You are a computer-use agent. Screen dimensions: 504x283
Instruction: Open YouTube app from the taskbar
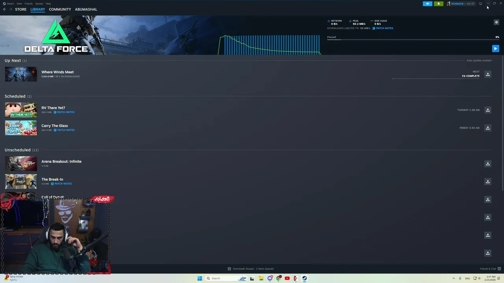coord(287,278)
